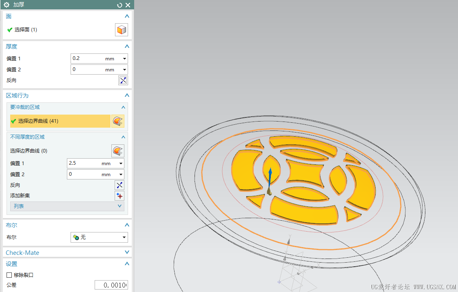Collapse the 要冲裁的区域 subsection
This screenshot has width=458, height=292.
coord(123,107)
